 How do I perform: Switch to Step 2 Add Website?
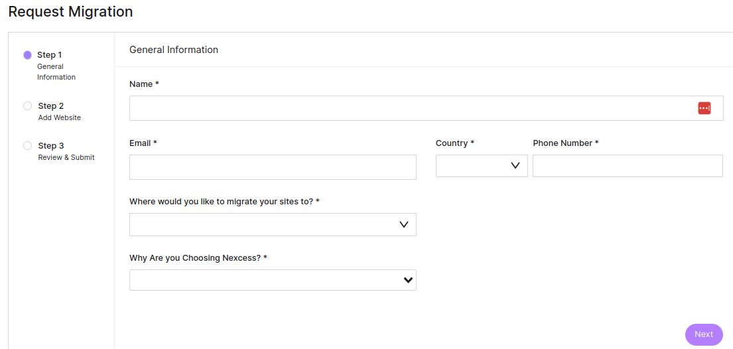(59, 111)
